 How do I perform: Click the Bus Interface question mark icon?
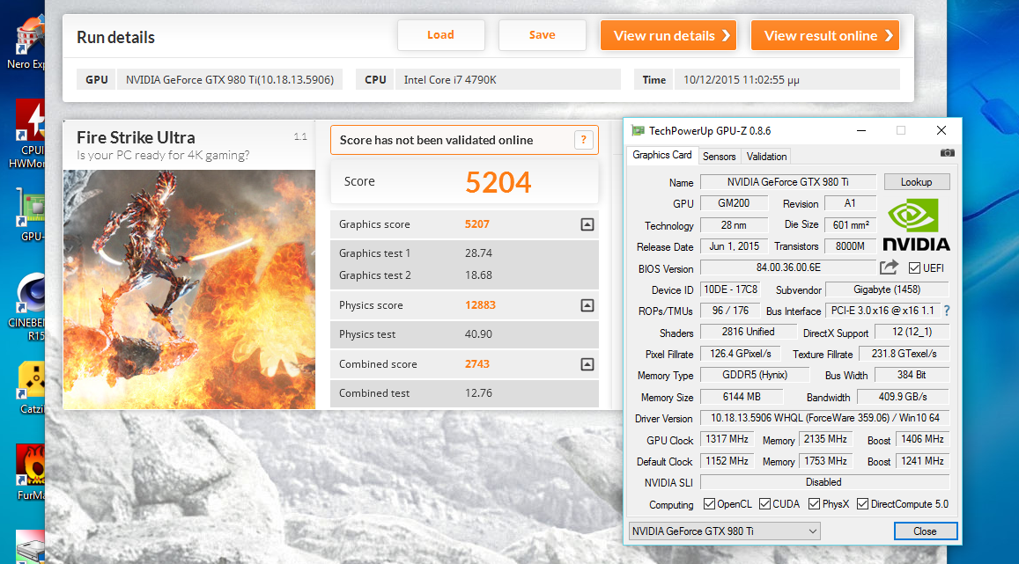(947, 311)
